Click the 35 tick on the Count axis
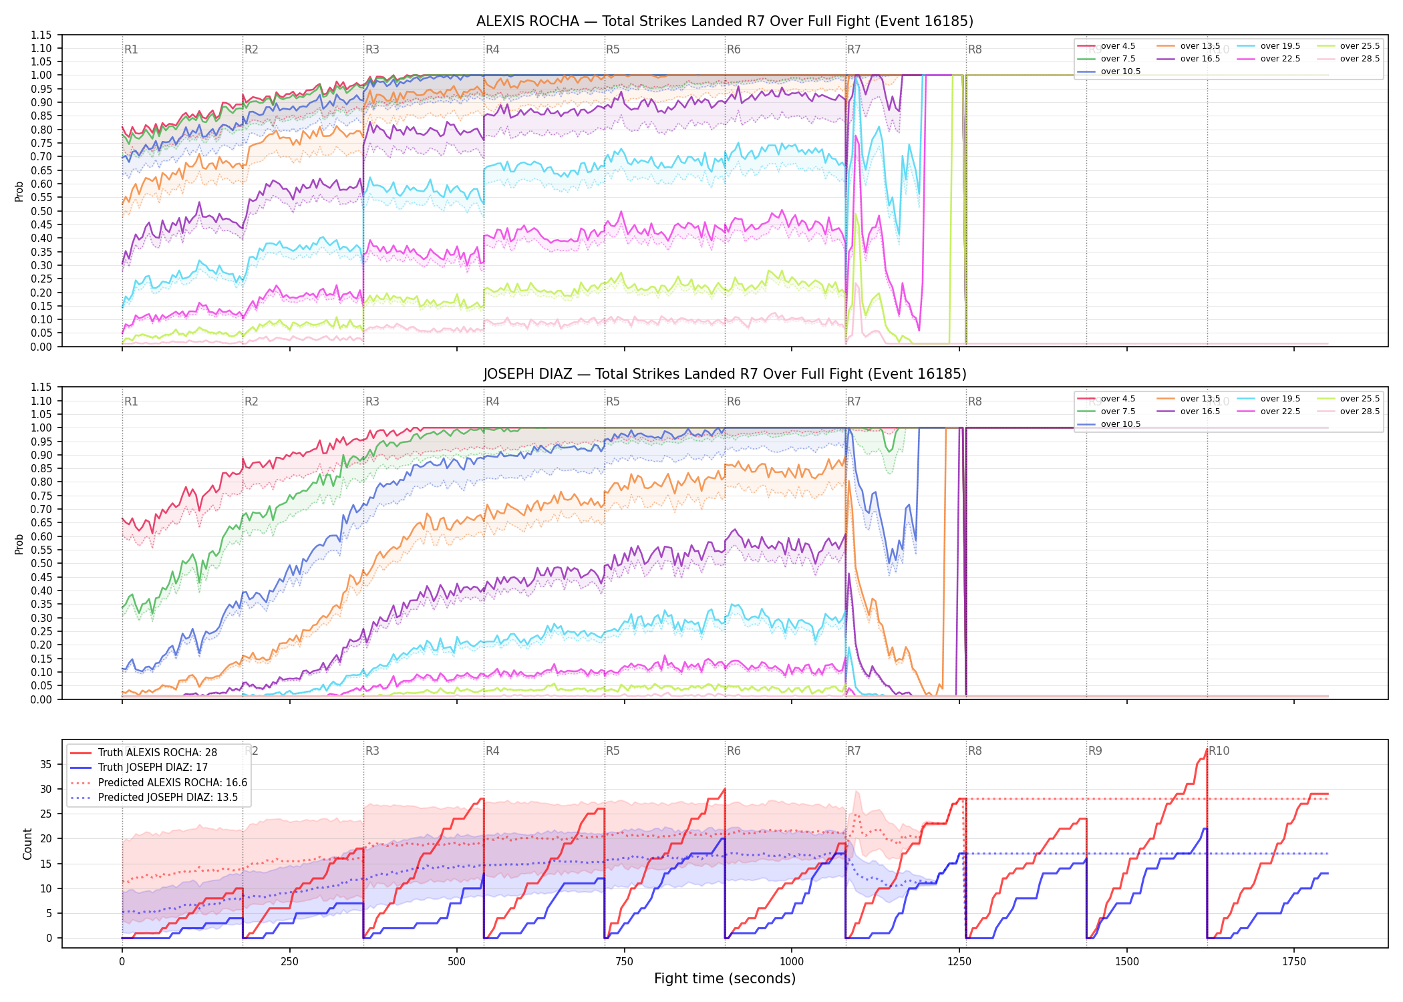The height and width of the screenshot is (1002, 1403). (46, 764)
